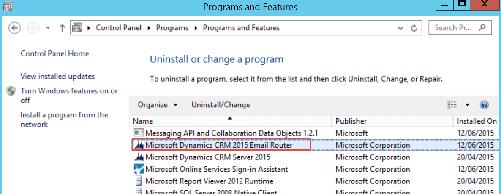Viewport: 501px width, 194px height.
Task: Click the back navigation arrow
Action: pyautogui.click(x=15, y=28)
